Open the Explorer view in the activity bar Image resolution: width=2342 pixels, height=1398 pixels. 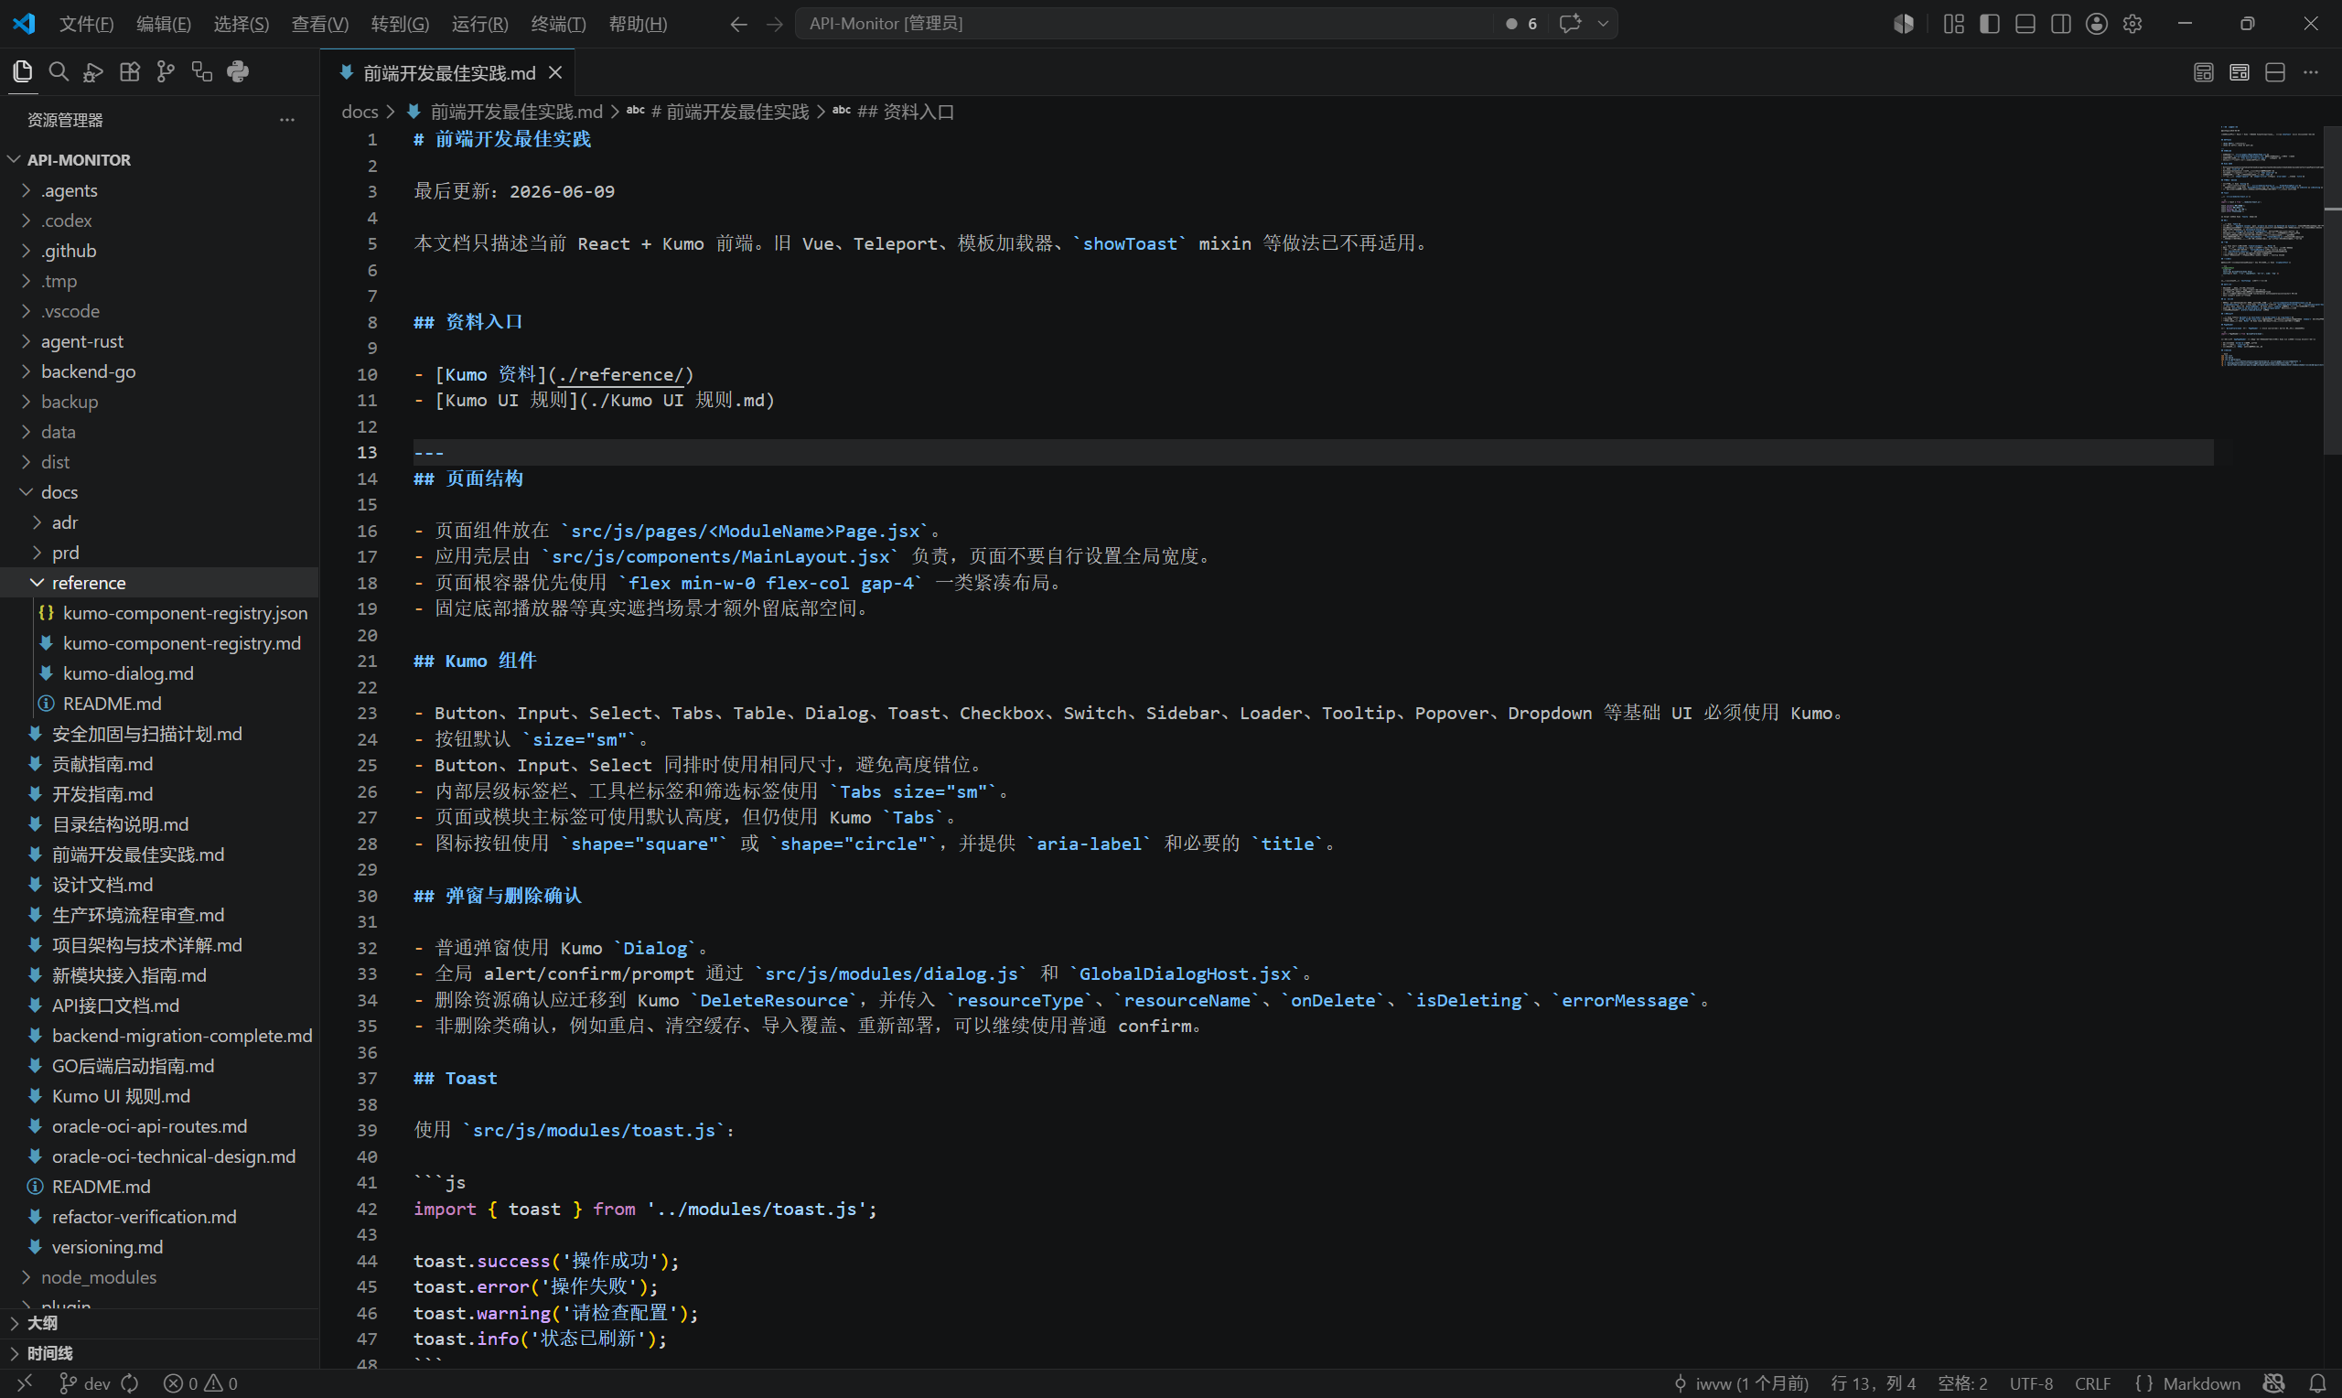(x=23, y=71)
